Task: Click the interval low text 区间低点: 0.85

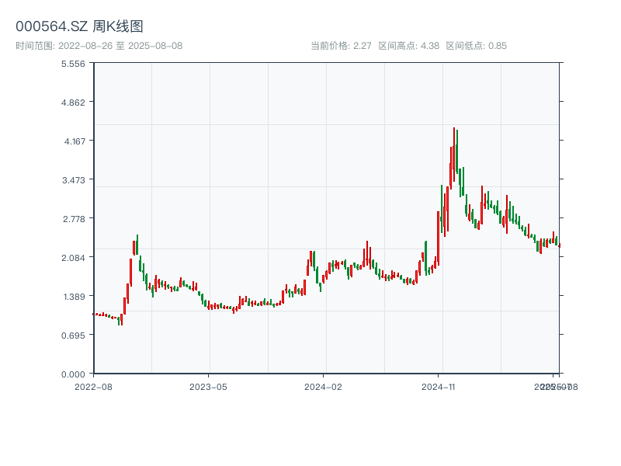Action: 477,46
